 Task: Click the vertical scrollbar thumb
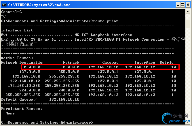pyautogui.click(x=188, y=23)
